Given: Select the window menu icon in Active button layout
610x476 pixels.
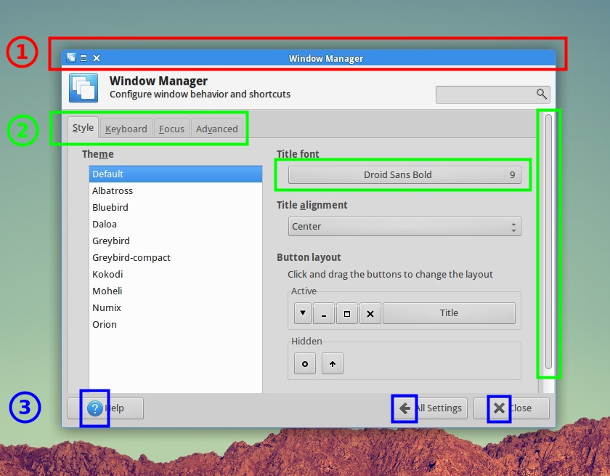Looking at the screenshot, I should coord(302,313).
